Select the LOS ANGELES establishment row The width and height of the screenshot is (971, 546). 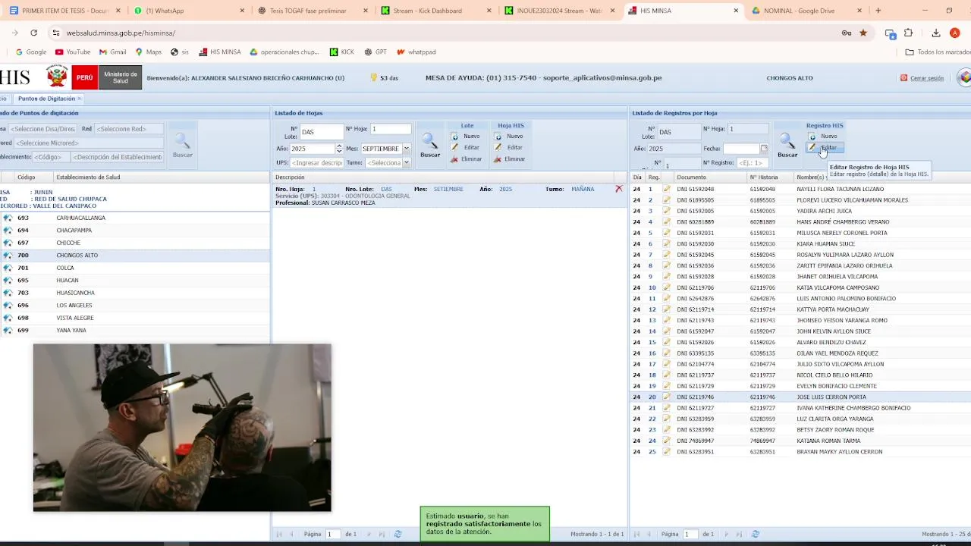click(135, 306)
